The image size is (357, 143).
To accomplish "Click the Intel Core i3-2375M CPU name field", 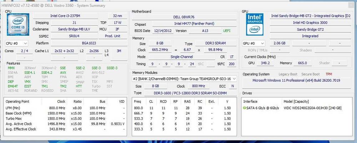I will (x=66, y=16).
